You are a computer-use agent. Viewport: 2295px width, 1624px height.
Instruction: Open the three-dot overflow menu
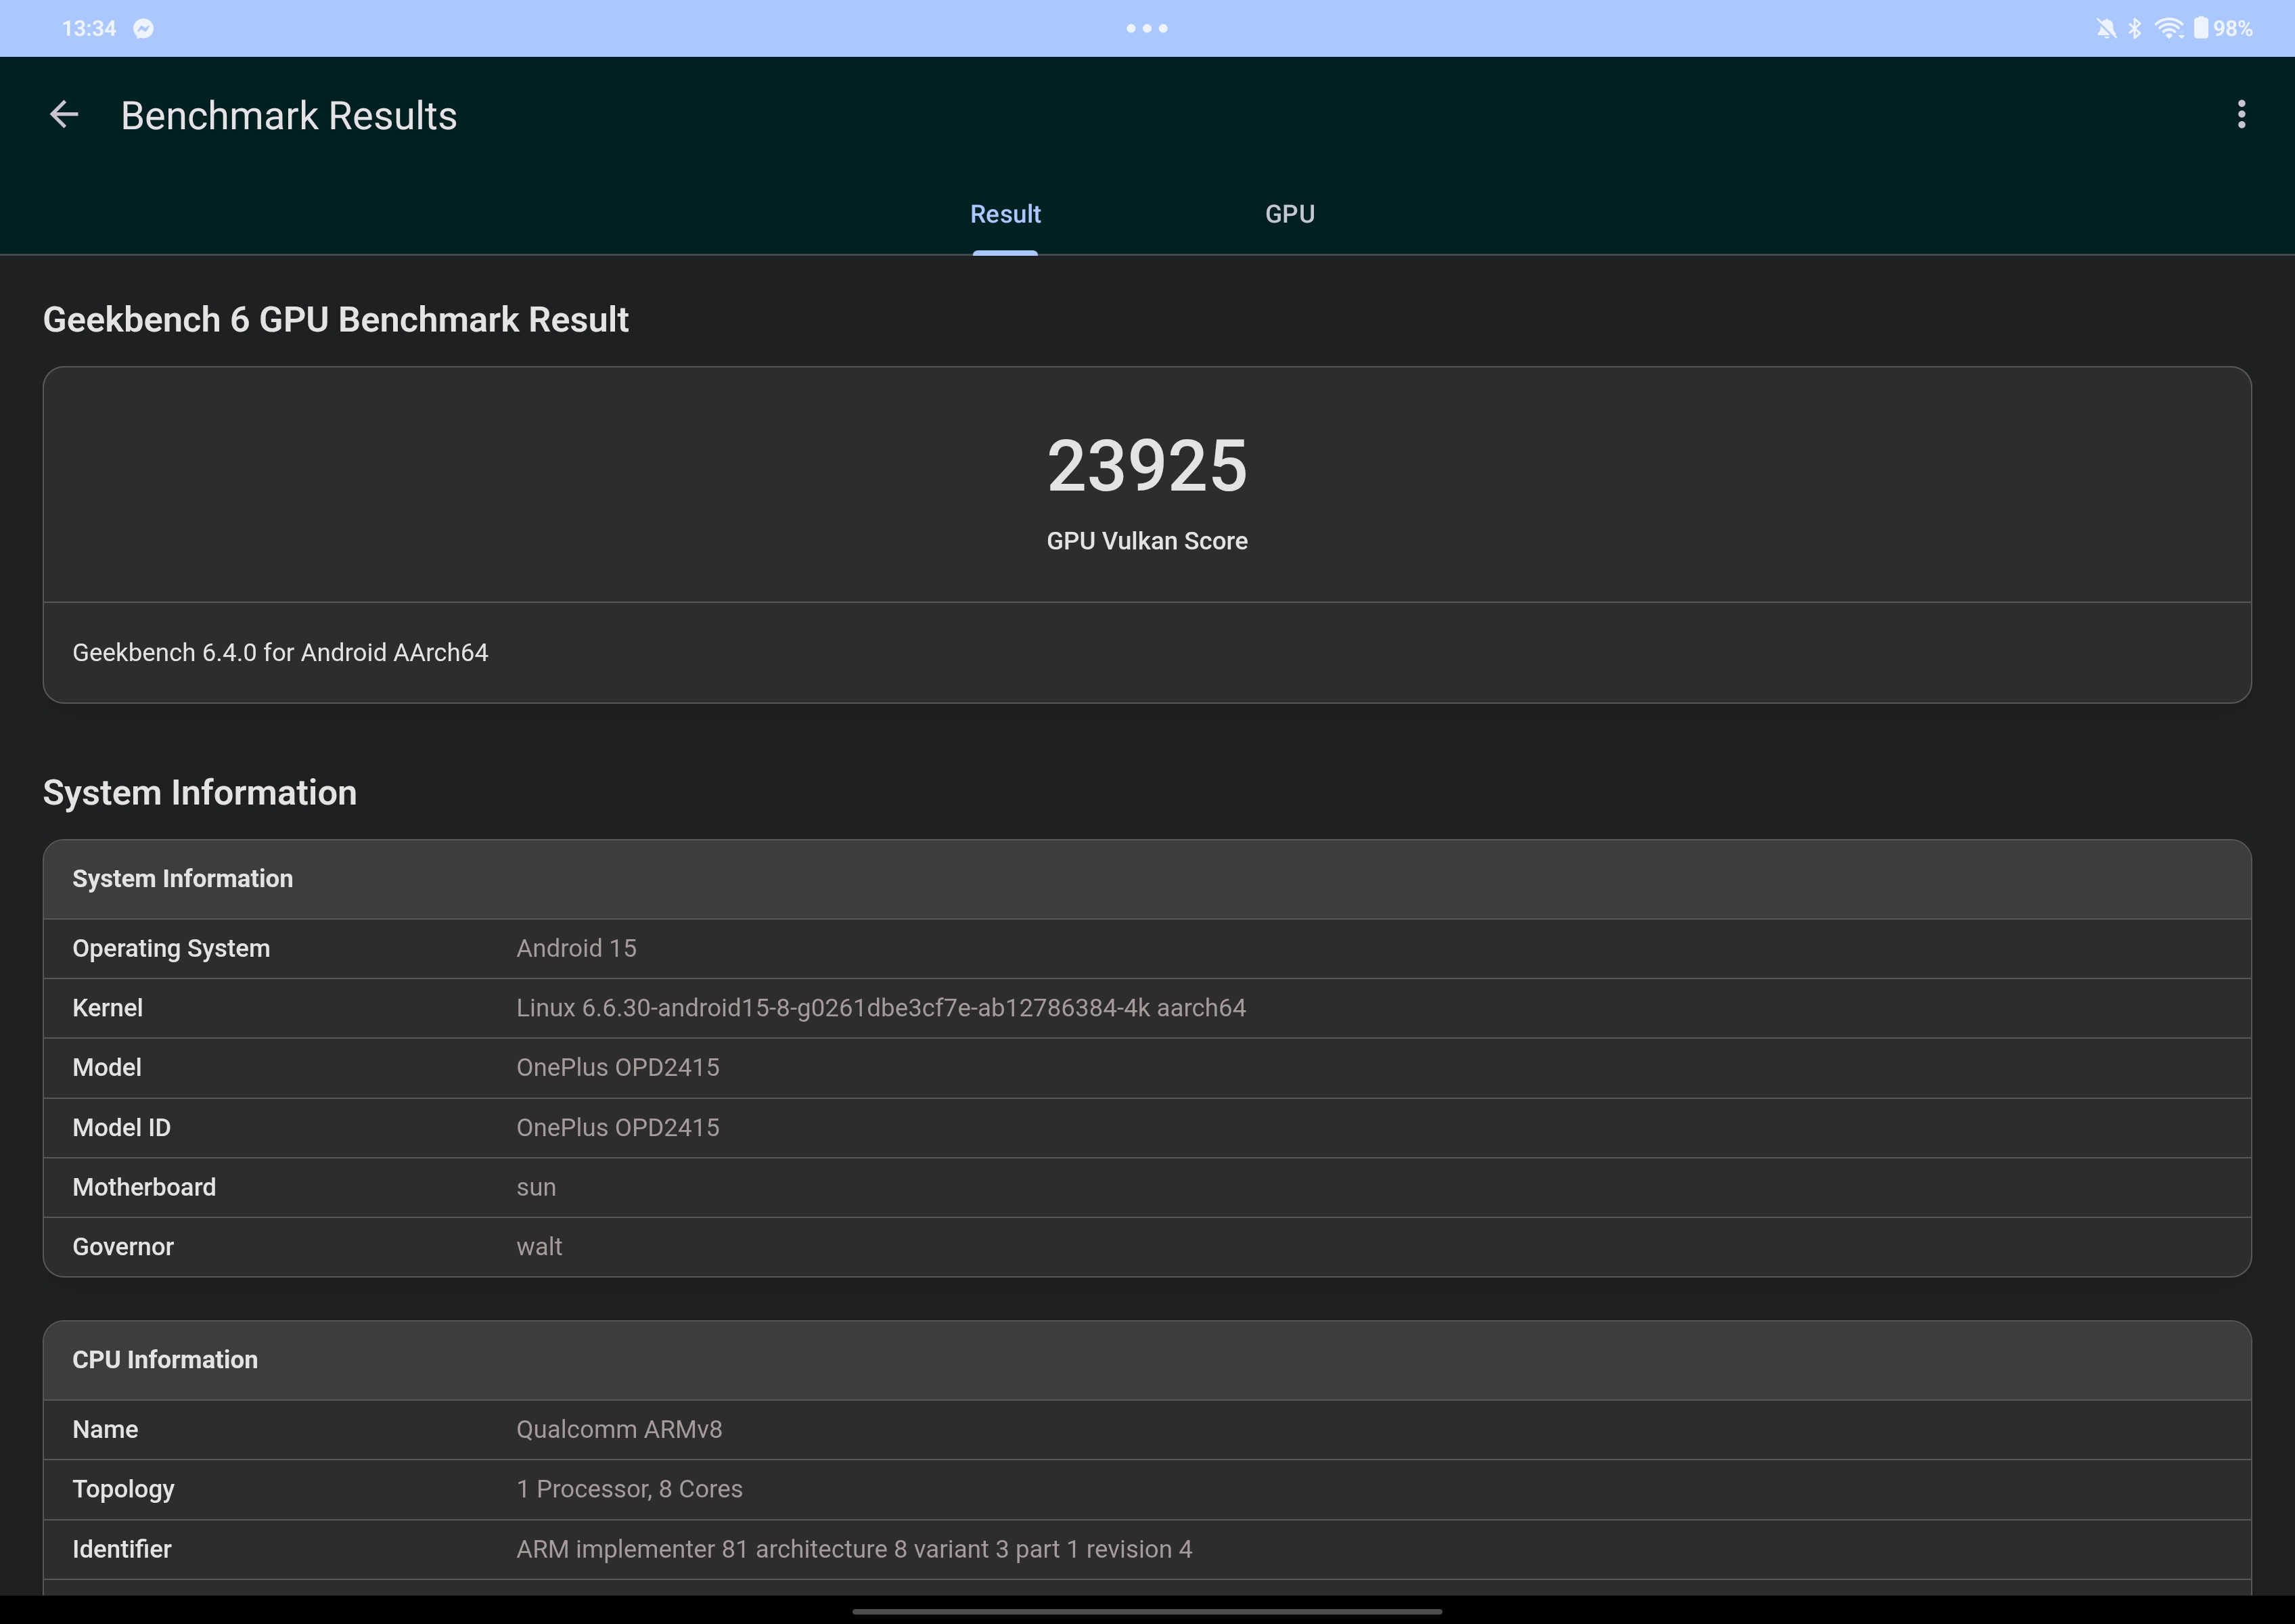2241,115
